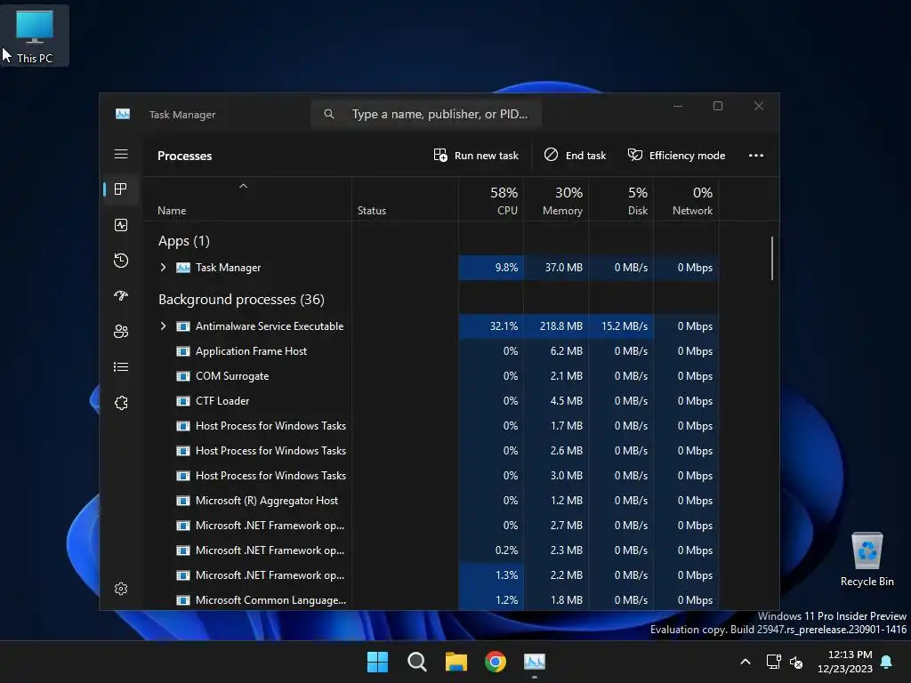Click the 32.1% CPU cell
The height and width of the screenshot is (683, 911).
(x=491, y=326)
